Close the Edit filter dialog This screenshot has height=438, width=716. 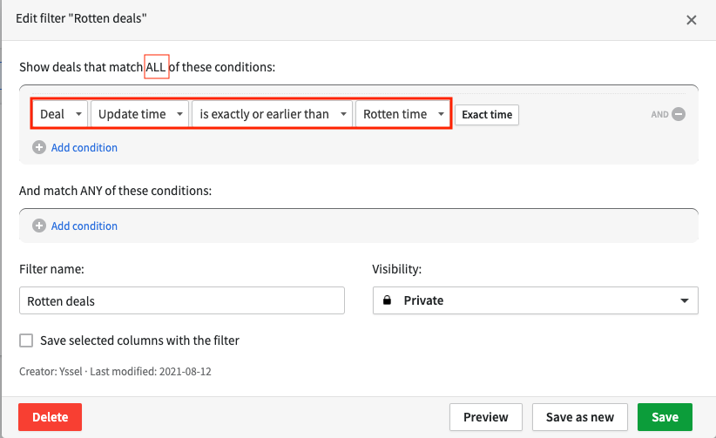692,20
